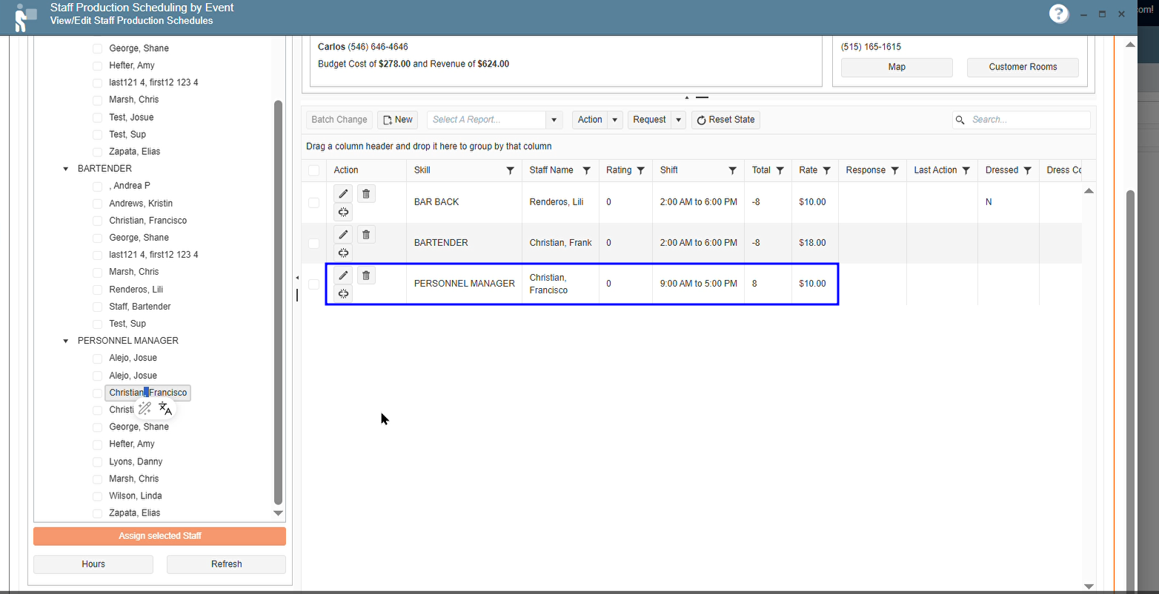The image size is (1159, 594).
Task: Check the box next to Lyons, Danny
Action: [x=97, y=461]
